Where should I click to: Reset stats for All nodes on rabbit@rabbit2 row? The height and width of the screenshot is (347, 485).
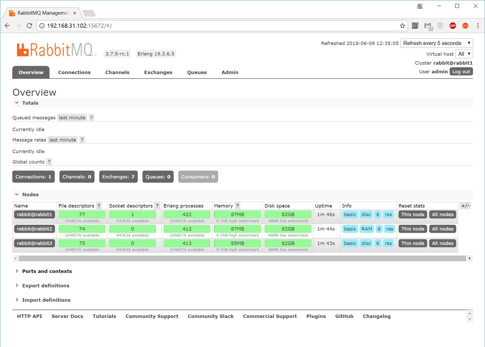pyautogui.click(x=443, y=229)
